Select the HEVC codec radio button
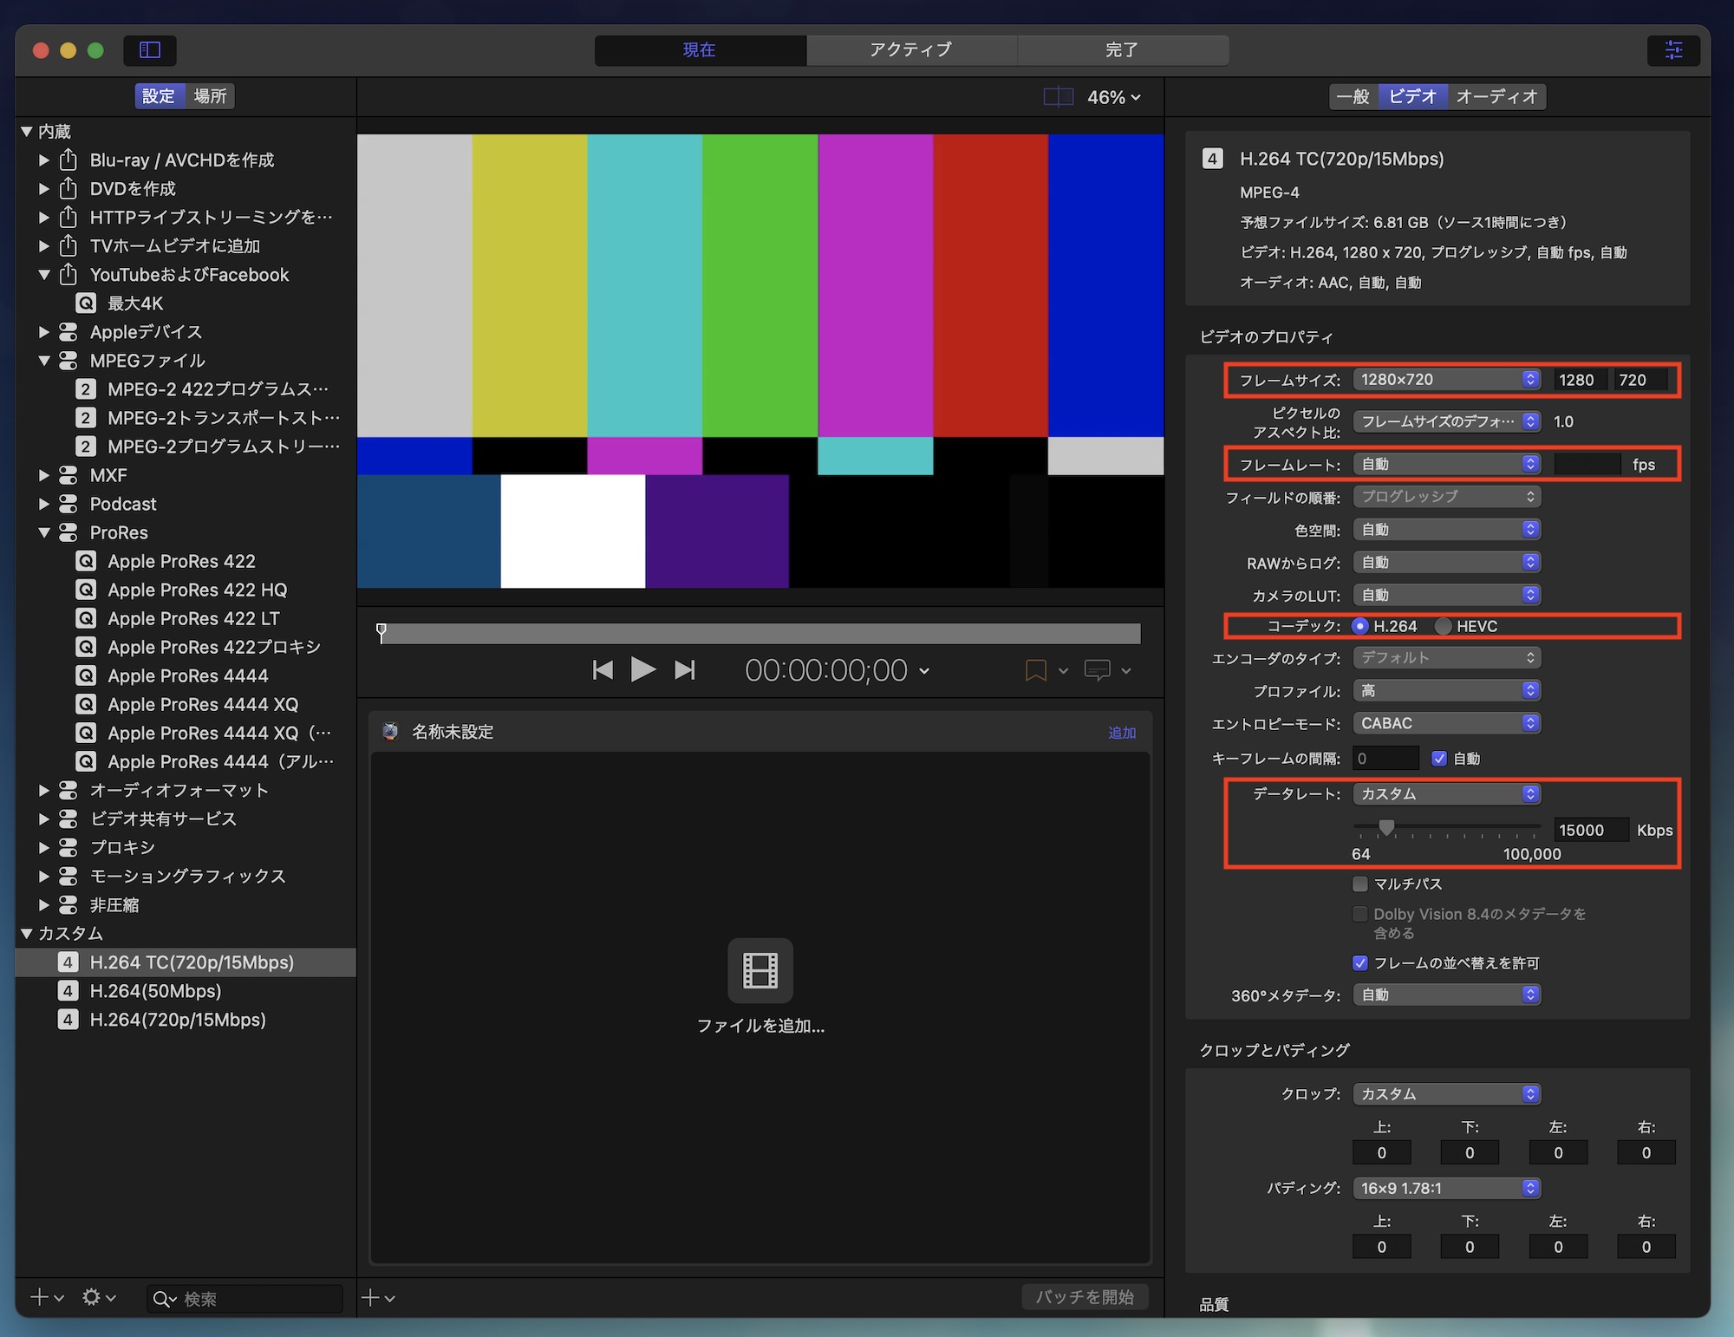Screen dimensions: 1734x1337 tap(1444, 626)
